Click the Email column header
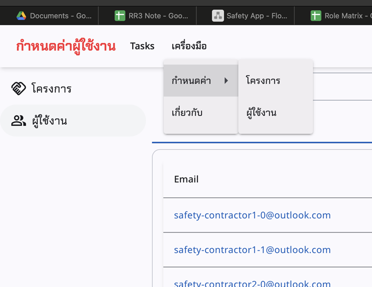372x287 pixels. pyautogui.click(x=186, y=179)
